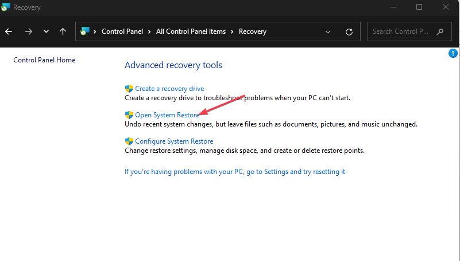460x261 pixels.
Task: Launch Open System Restore link
Action: pos(167,115)
